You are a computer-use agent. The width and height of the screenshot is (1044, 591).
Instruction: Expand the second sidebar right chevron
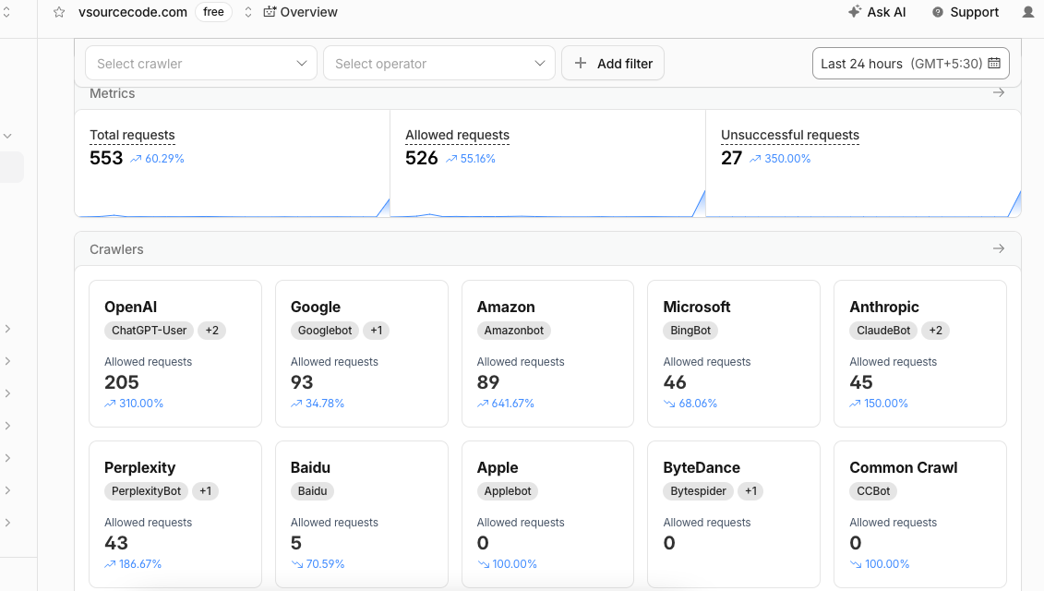click(7, 360)
